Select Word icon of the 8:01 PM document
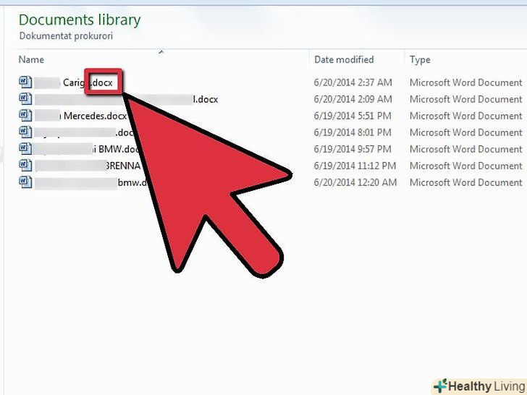 click(25, 132)
